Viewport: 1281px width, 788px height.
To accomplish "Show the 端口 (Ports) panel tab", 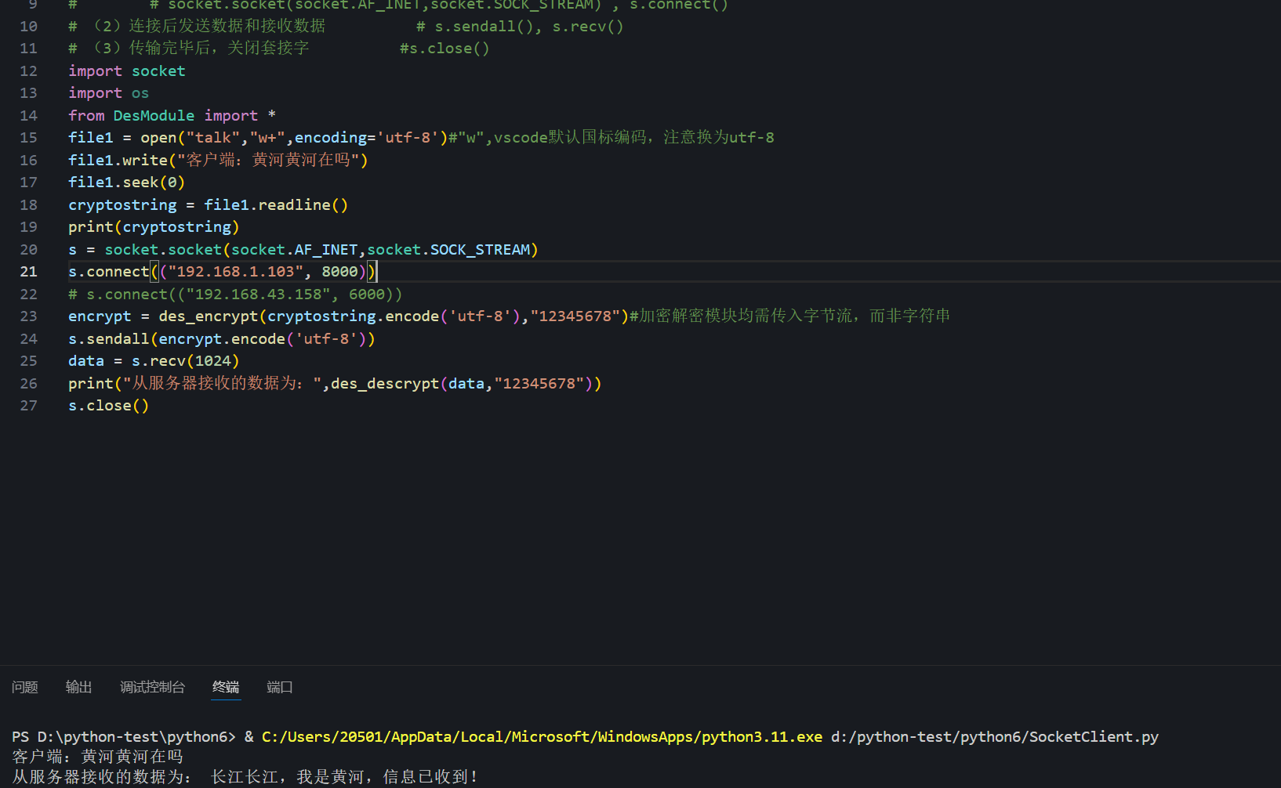I will (280, 687).
